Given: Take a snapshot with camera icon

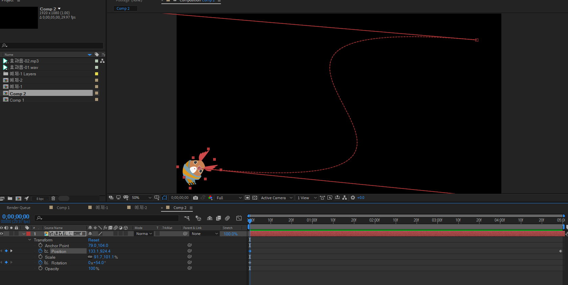Looking at the screenshot, I should click(196, 198).
